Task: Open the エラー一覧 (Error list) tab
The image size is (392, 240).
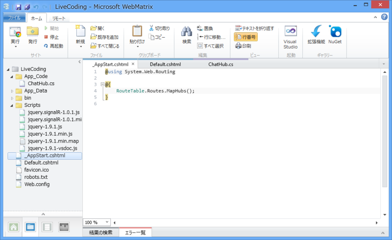Action: coord(135,233)
